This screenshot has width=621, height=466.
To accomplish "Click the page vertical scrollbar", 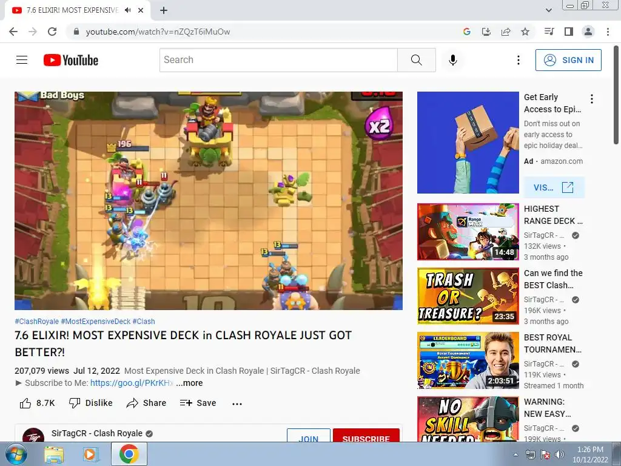I will click(617, 95).
